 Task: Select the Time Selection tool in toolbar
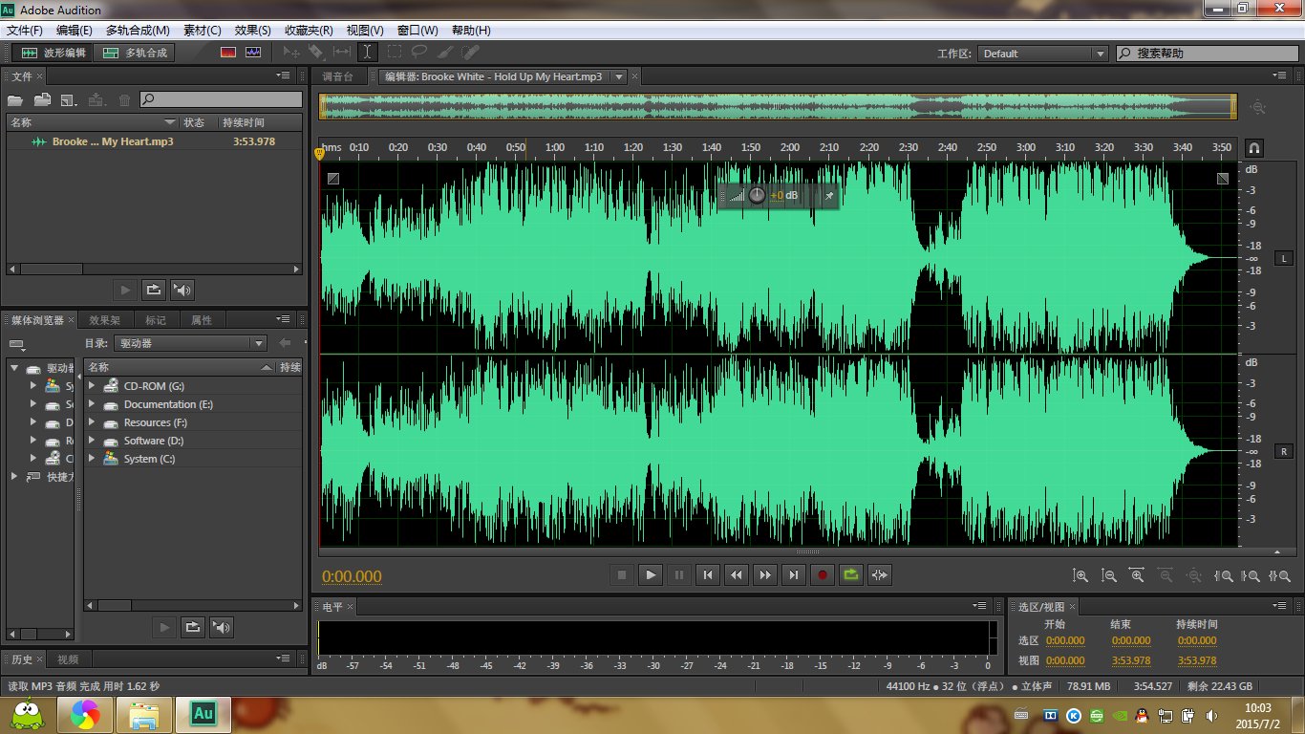click(368, 53)
